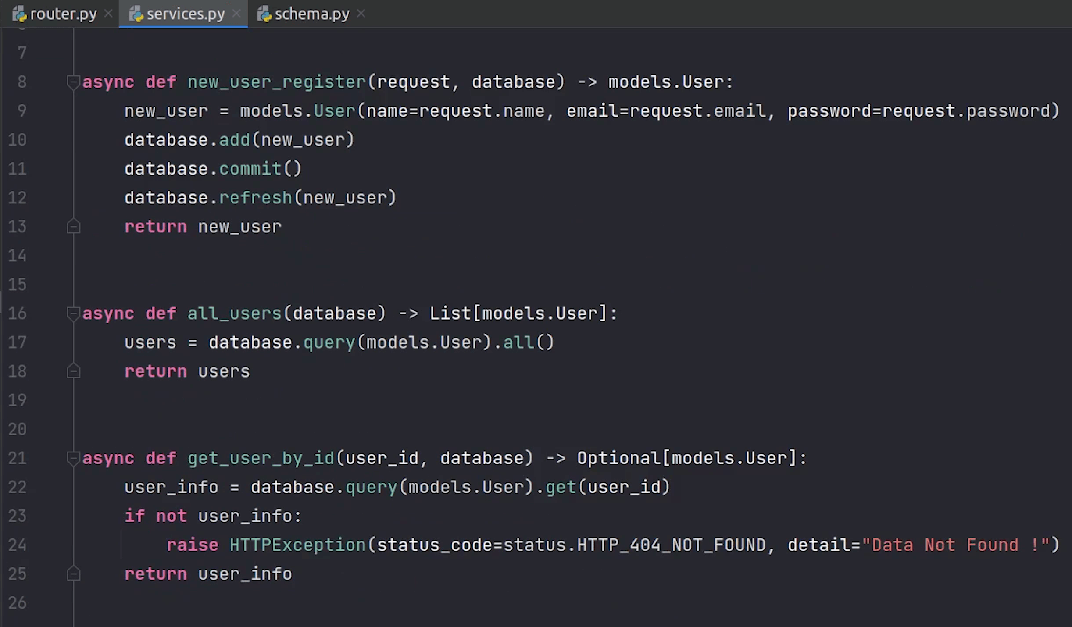Screen dimensions: 1072x627
Task: Click the HTTPException class name
Action: coord(297,545)
